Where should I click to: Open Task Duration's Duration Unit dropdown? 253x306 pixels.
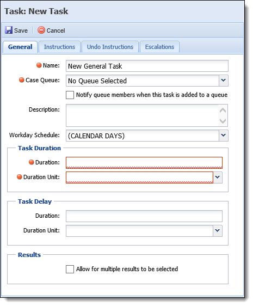[218, 178]
